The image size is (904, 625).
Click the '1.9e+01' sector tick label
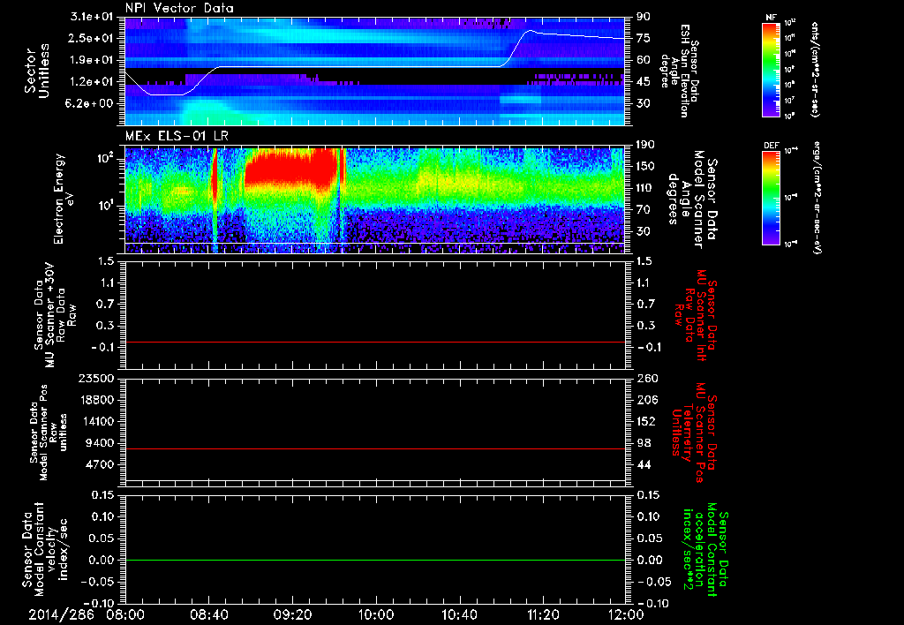(x=92, y=60)
